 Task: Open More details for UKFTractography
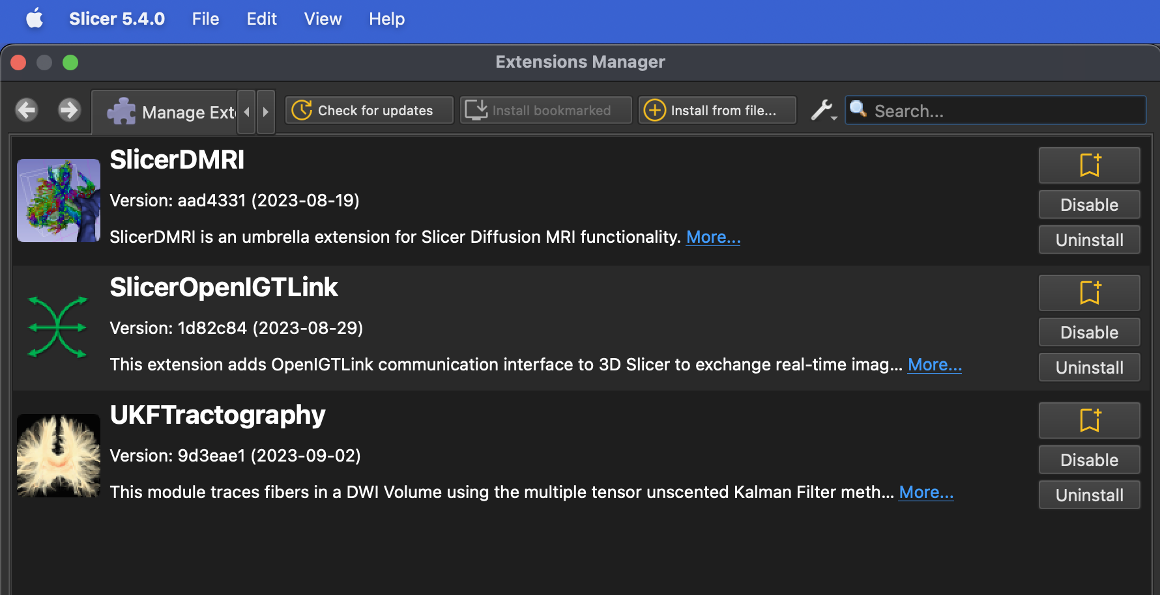[x=925, y=492]
